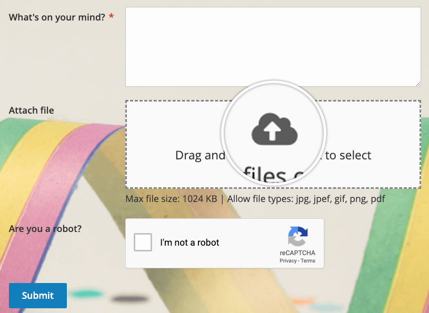Click the "Attach file" label
Screen dimensions: 429x313
pos(31,110)
